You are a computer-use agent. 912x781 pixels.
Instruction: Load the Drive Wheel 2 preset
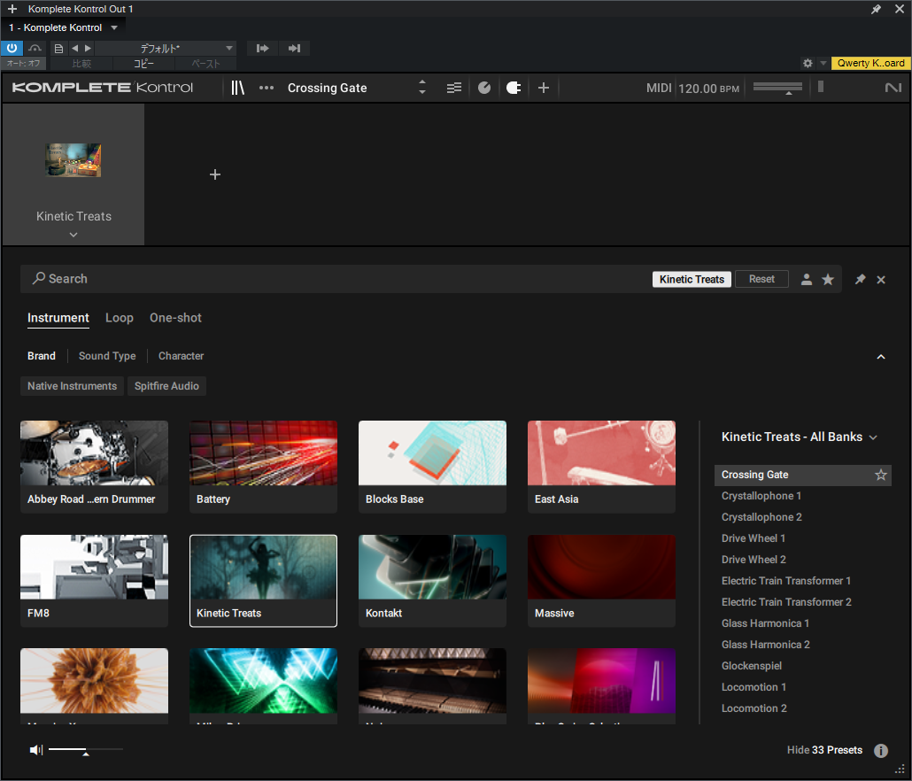tap(803, 560)
